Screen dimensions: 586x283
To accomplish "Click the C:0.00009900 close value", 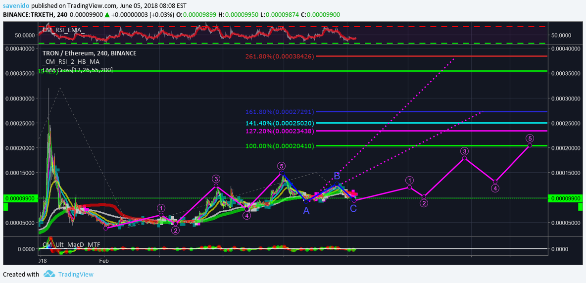I will (x=320, y=14).
